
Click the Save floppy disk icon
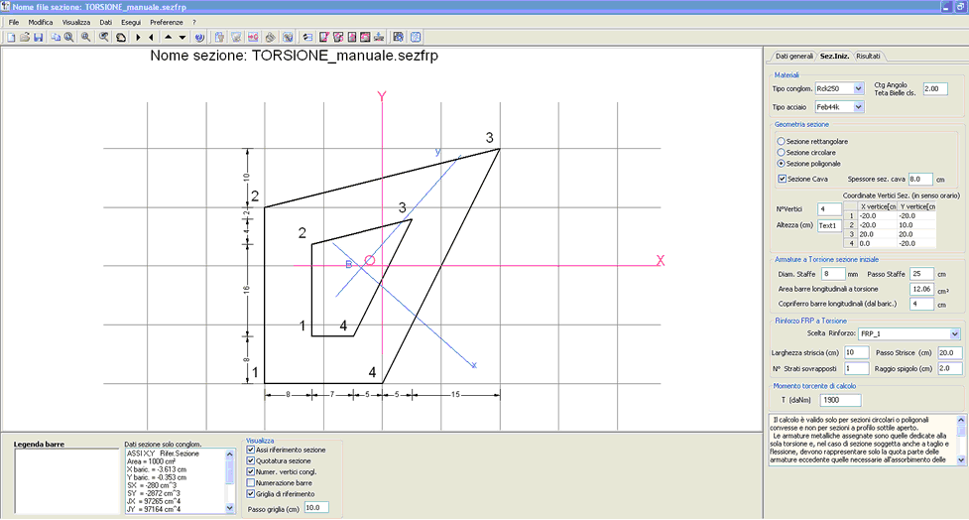click(39, 37)
